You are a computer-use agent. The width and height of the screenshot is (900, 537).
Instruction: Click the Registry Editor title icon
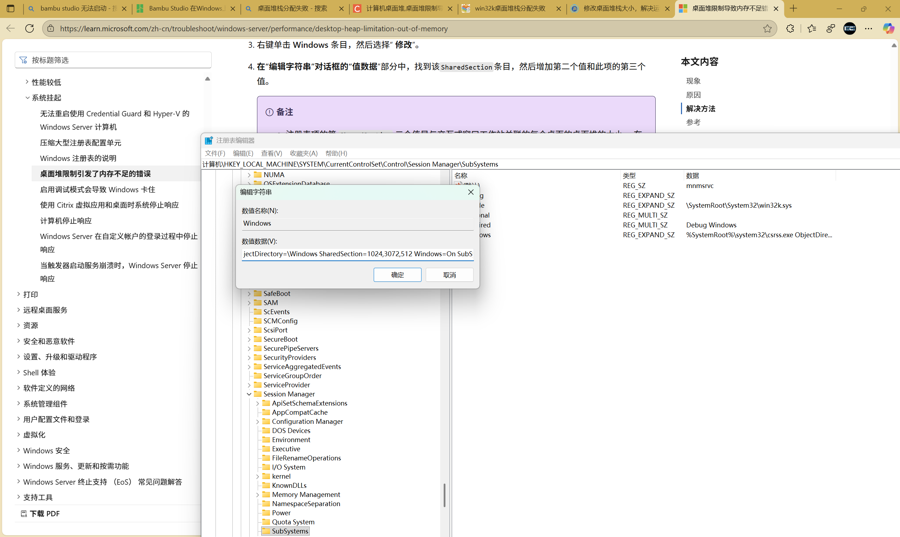(208, 141)
